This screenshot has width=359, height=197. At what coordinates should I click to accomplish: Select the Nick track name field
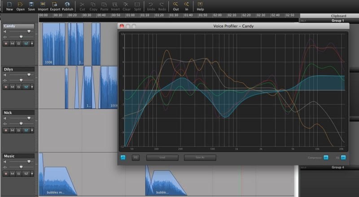18,113
